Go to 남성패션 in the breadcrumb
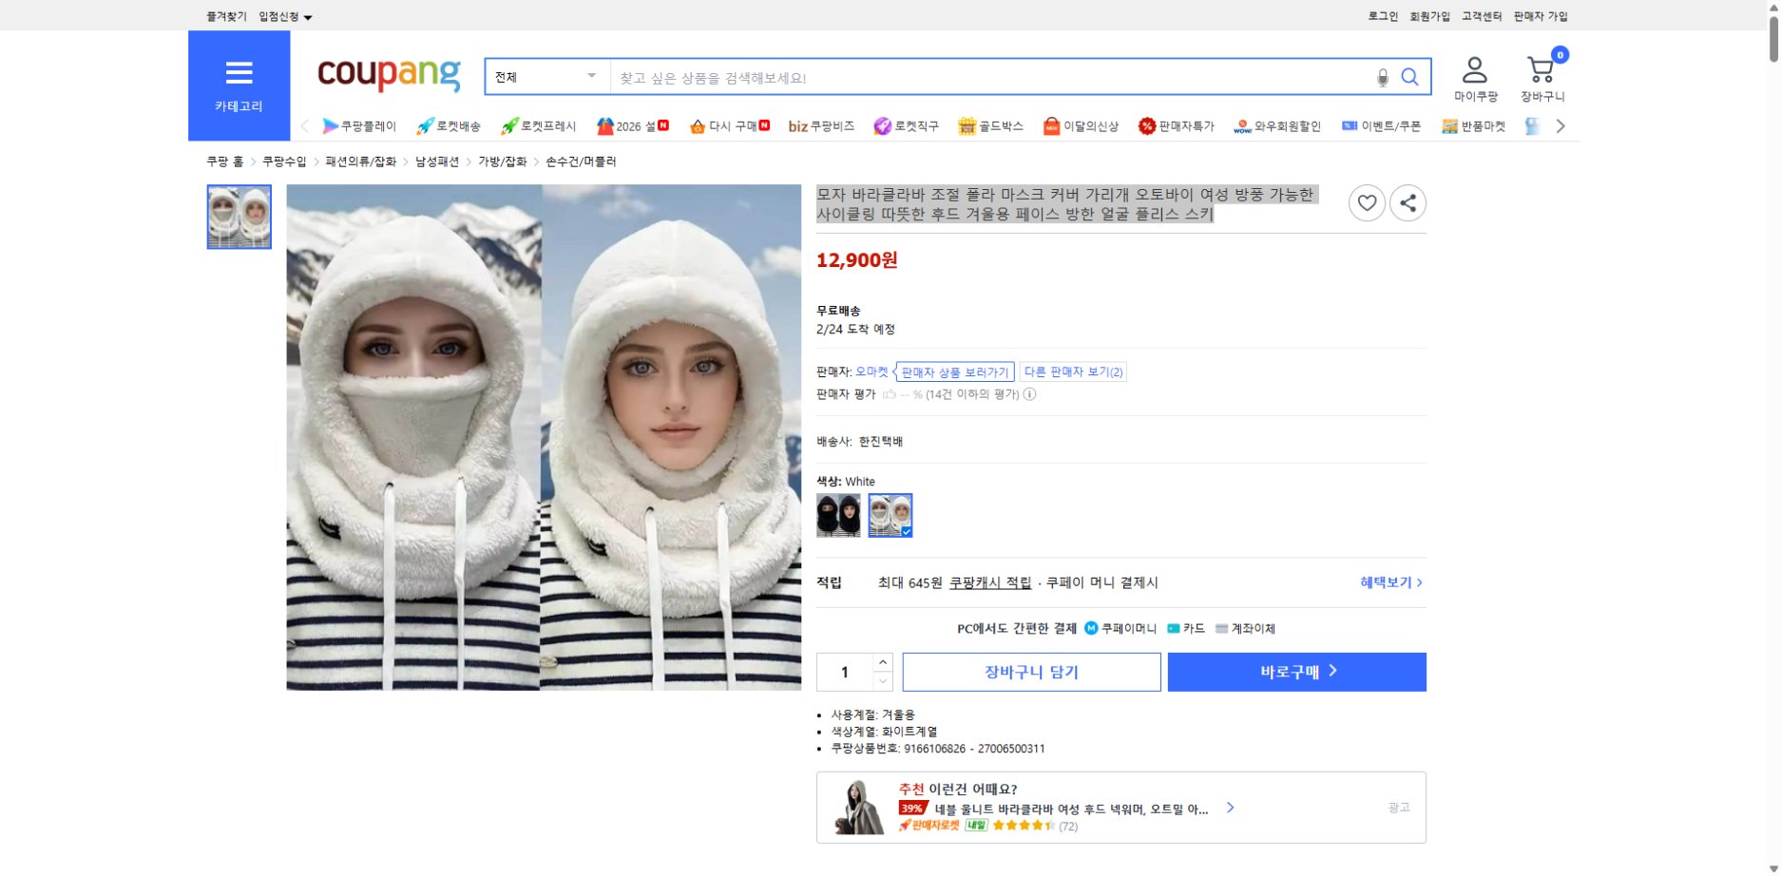The image size is (1781, 876). pyautogui.click(x=436, y=162)
